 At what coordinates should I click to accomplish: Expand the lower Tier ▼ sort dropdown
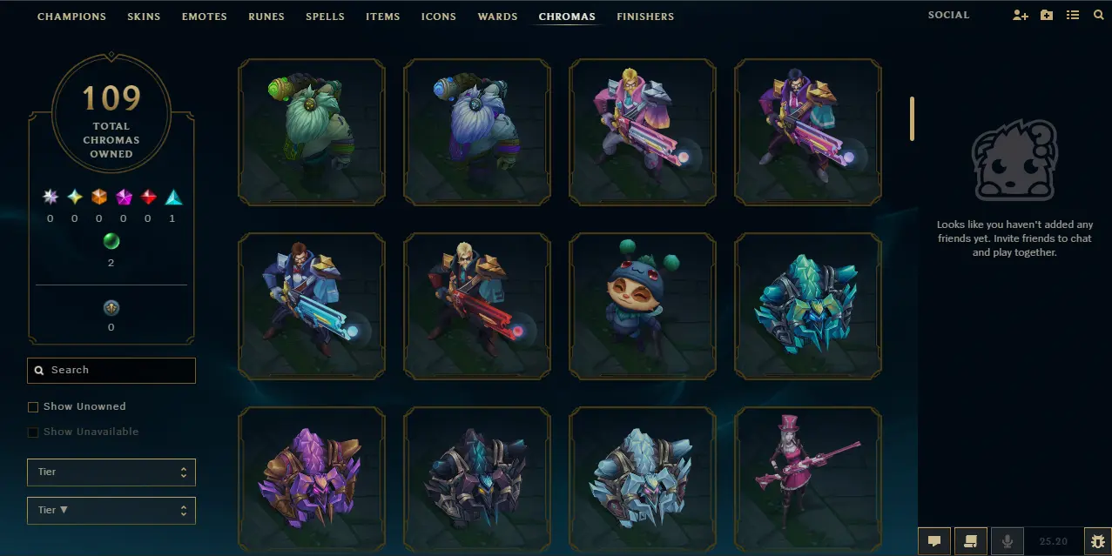(x=111, y=511)
